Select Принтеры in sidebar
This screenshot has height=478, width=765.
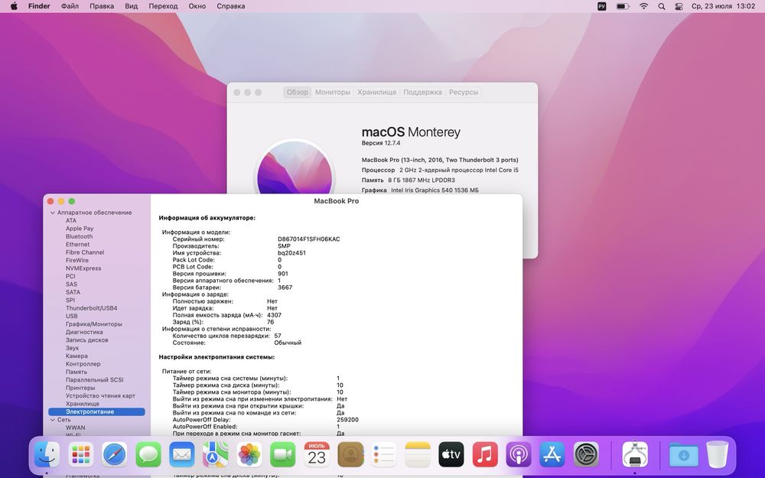click(80, 388)
